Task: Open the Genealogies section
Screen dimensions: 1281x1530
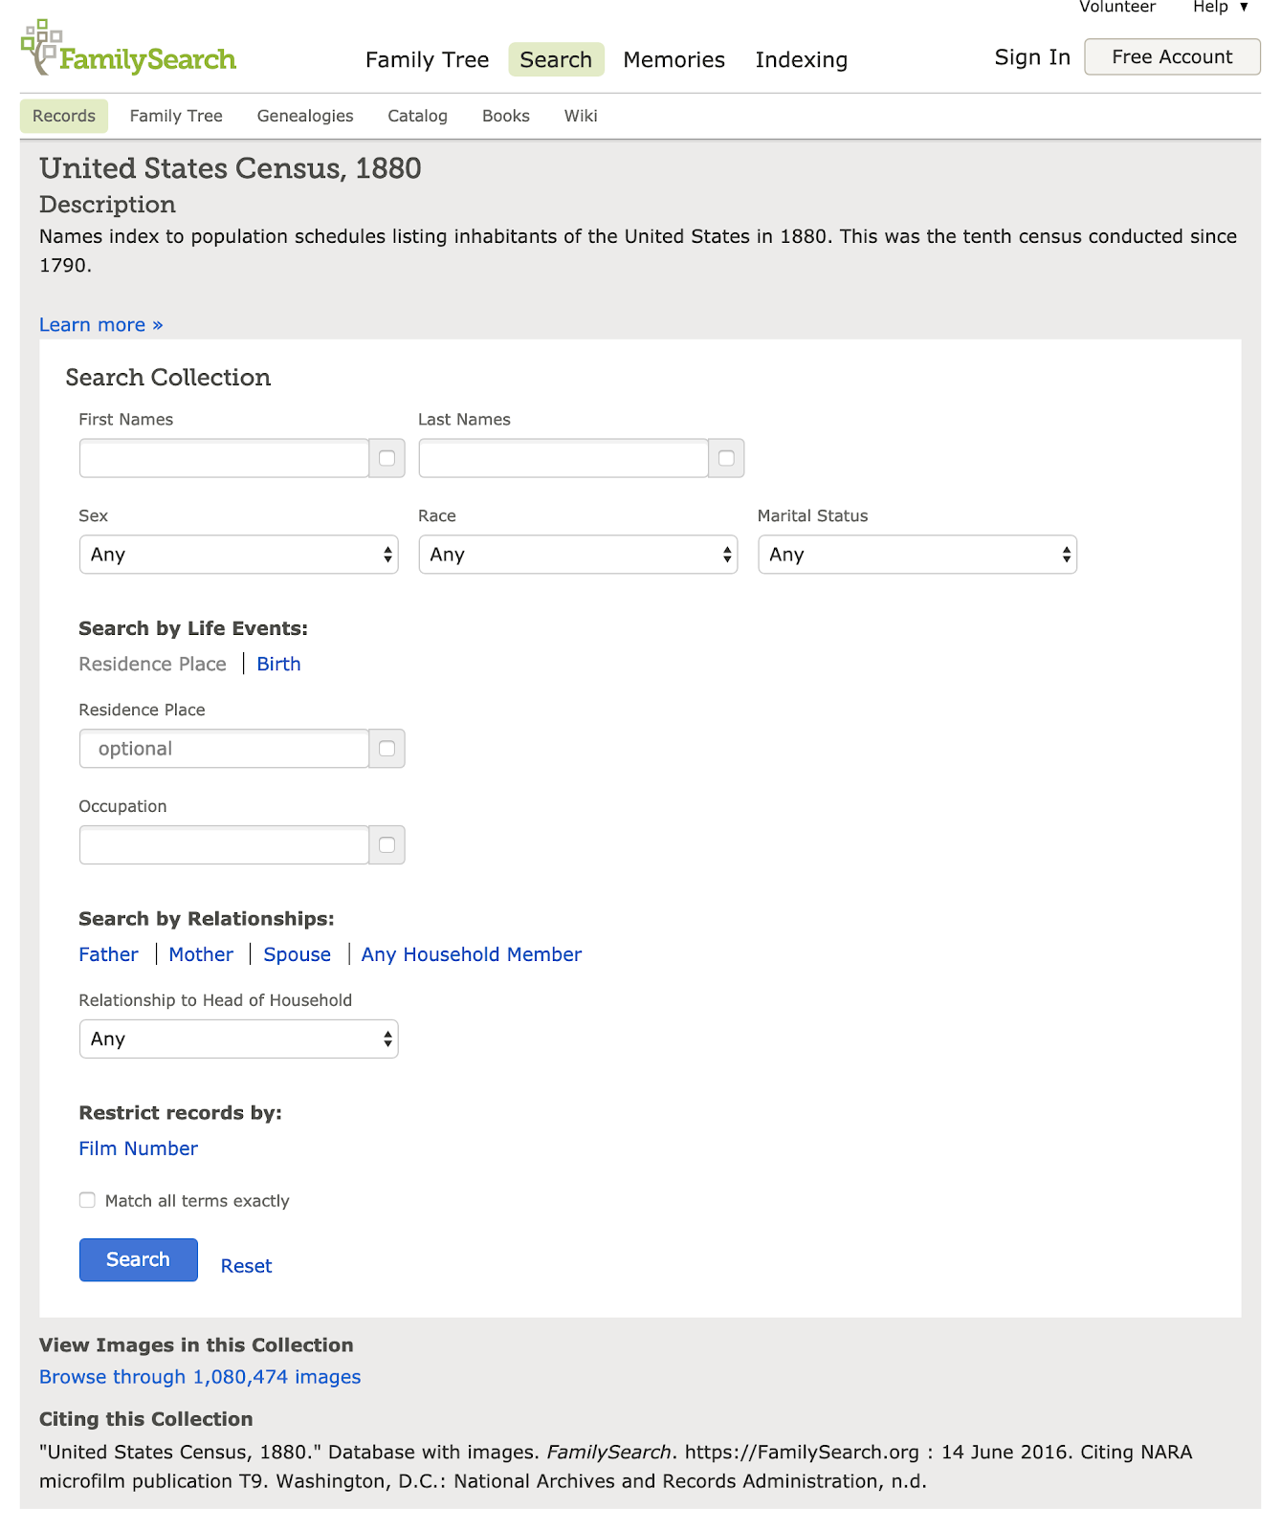Action: click(x=304, y=116)
